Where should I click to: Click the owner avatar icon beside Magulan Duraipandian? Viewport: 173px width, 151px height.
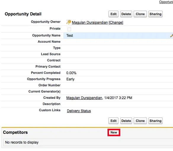[69, 22]
